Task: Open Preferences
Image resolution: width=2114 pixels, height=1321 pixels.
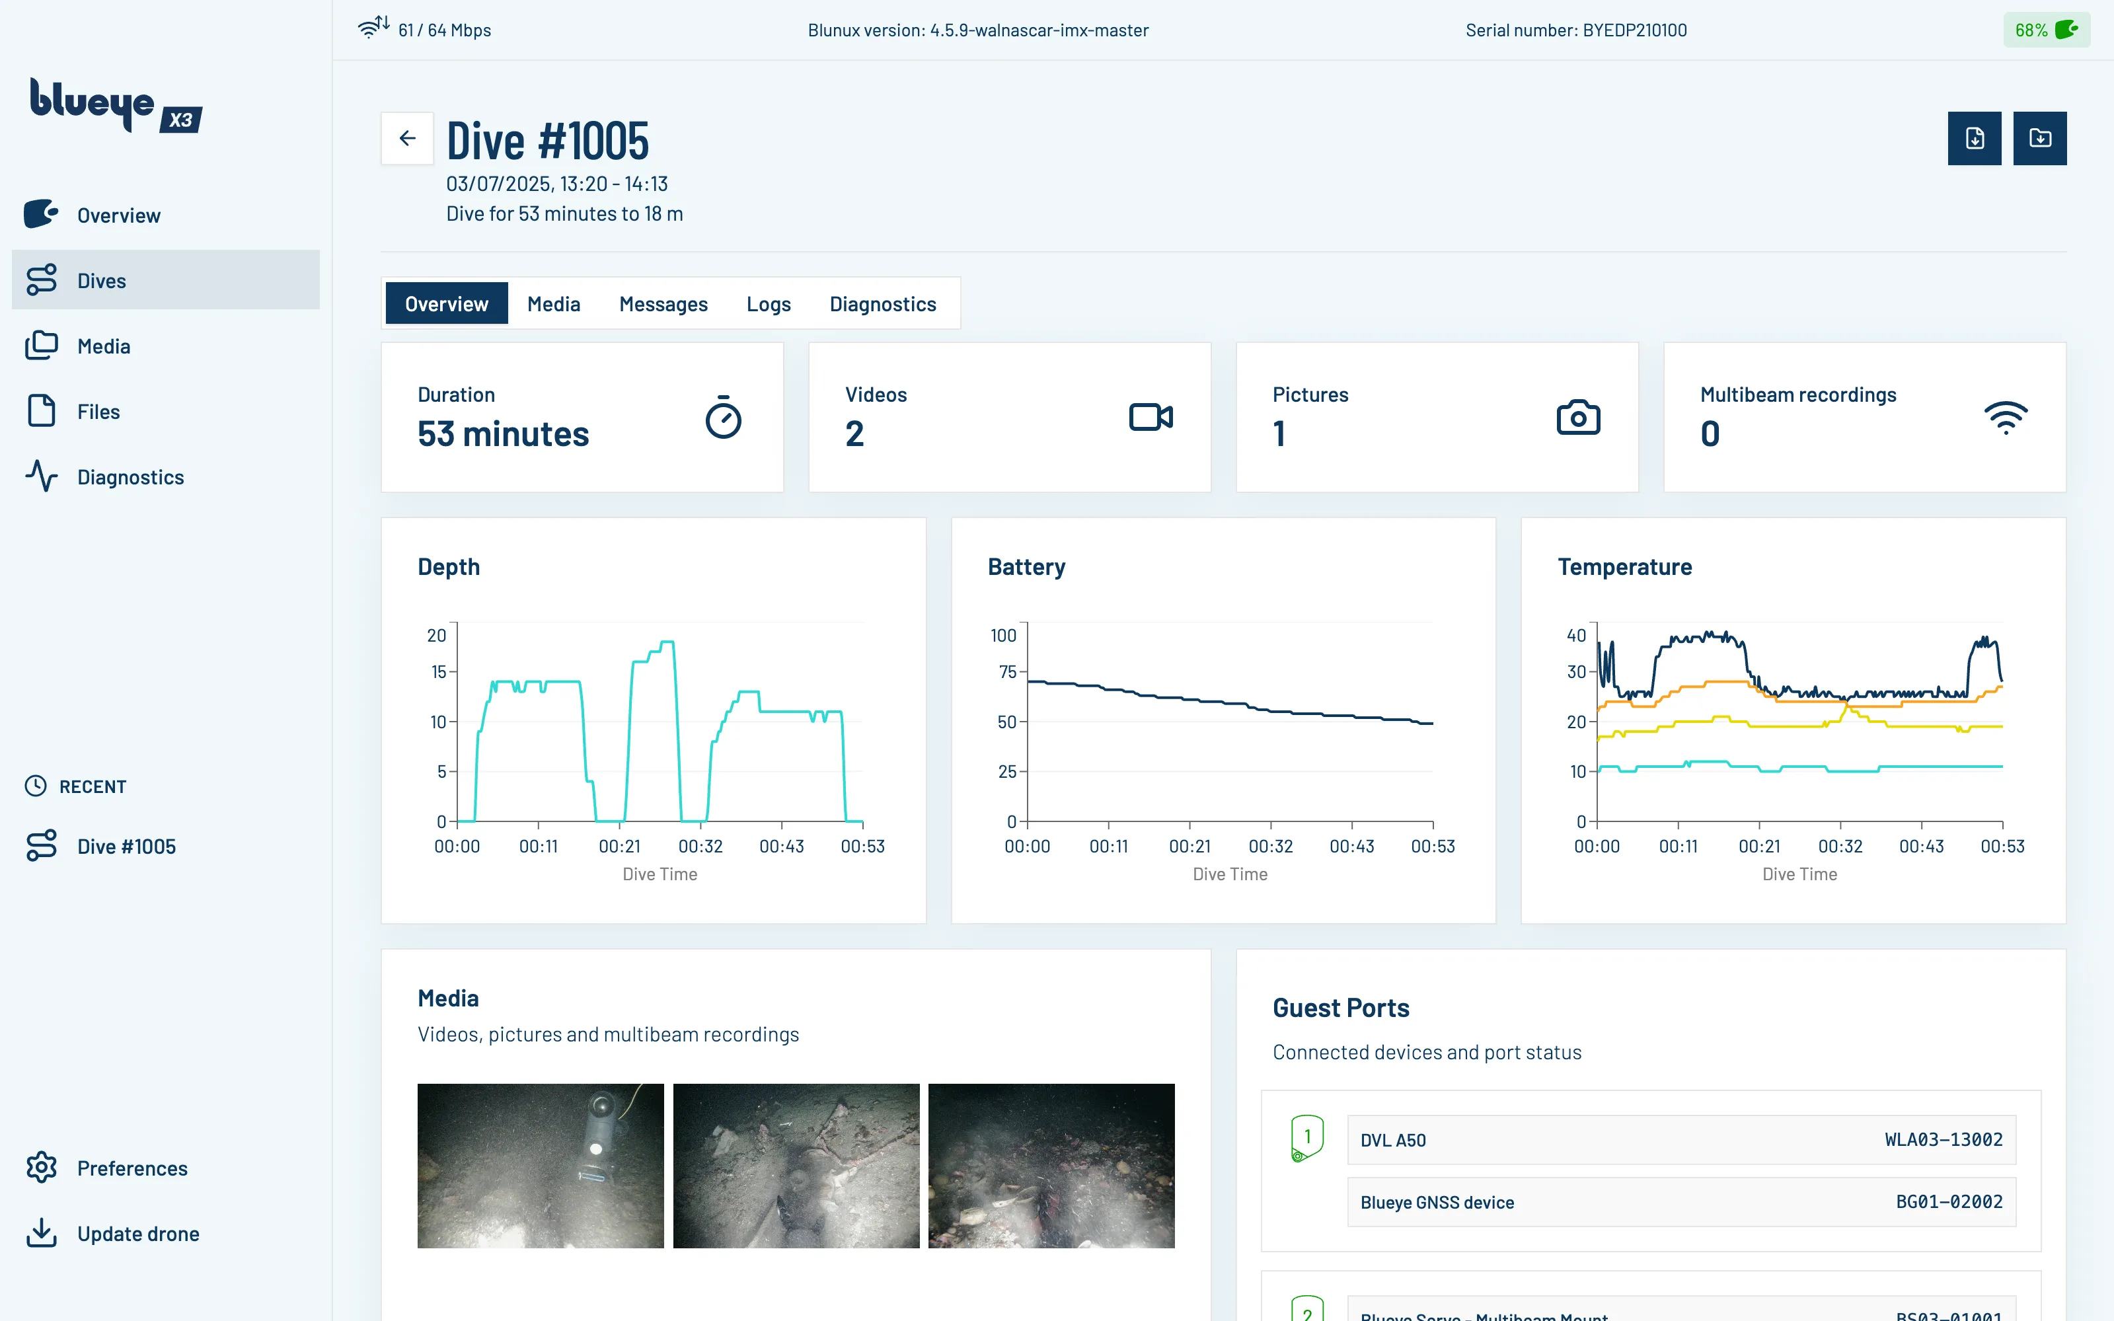Action: pyautogui.click(x=166, y=1167)
